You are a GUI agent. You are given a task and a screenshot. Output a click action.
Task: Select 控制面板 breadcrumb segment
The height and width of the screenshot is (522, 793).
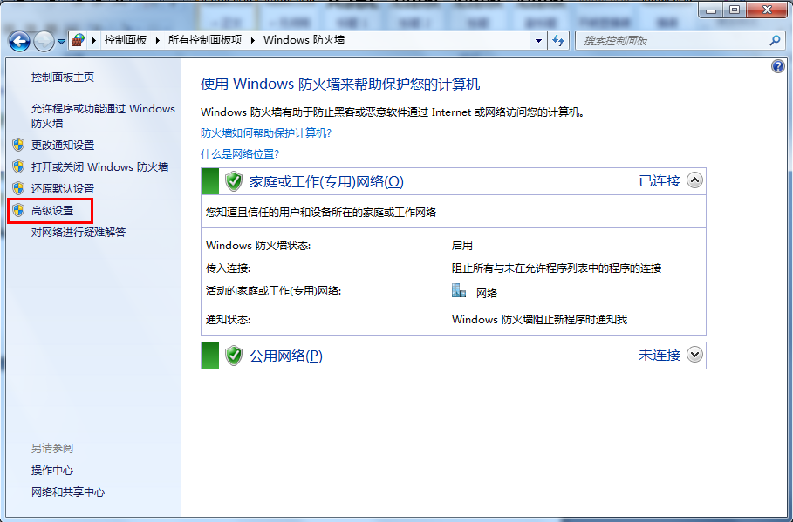coord(126,40)
